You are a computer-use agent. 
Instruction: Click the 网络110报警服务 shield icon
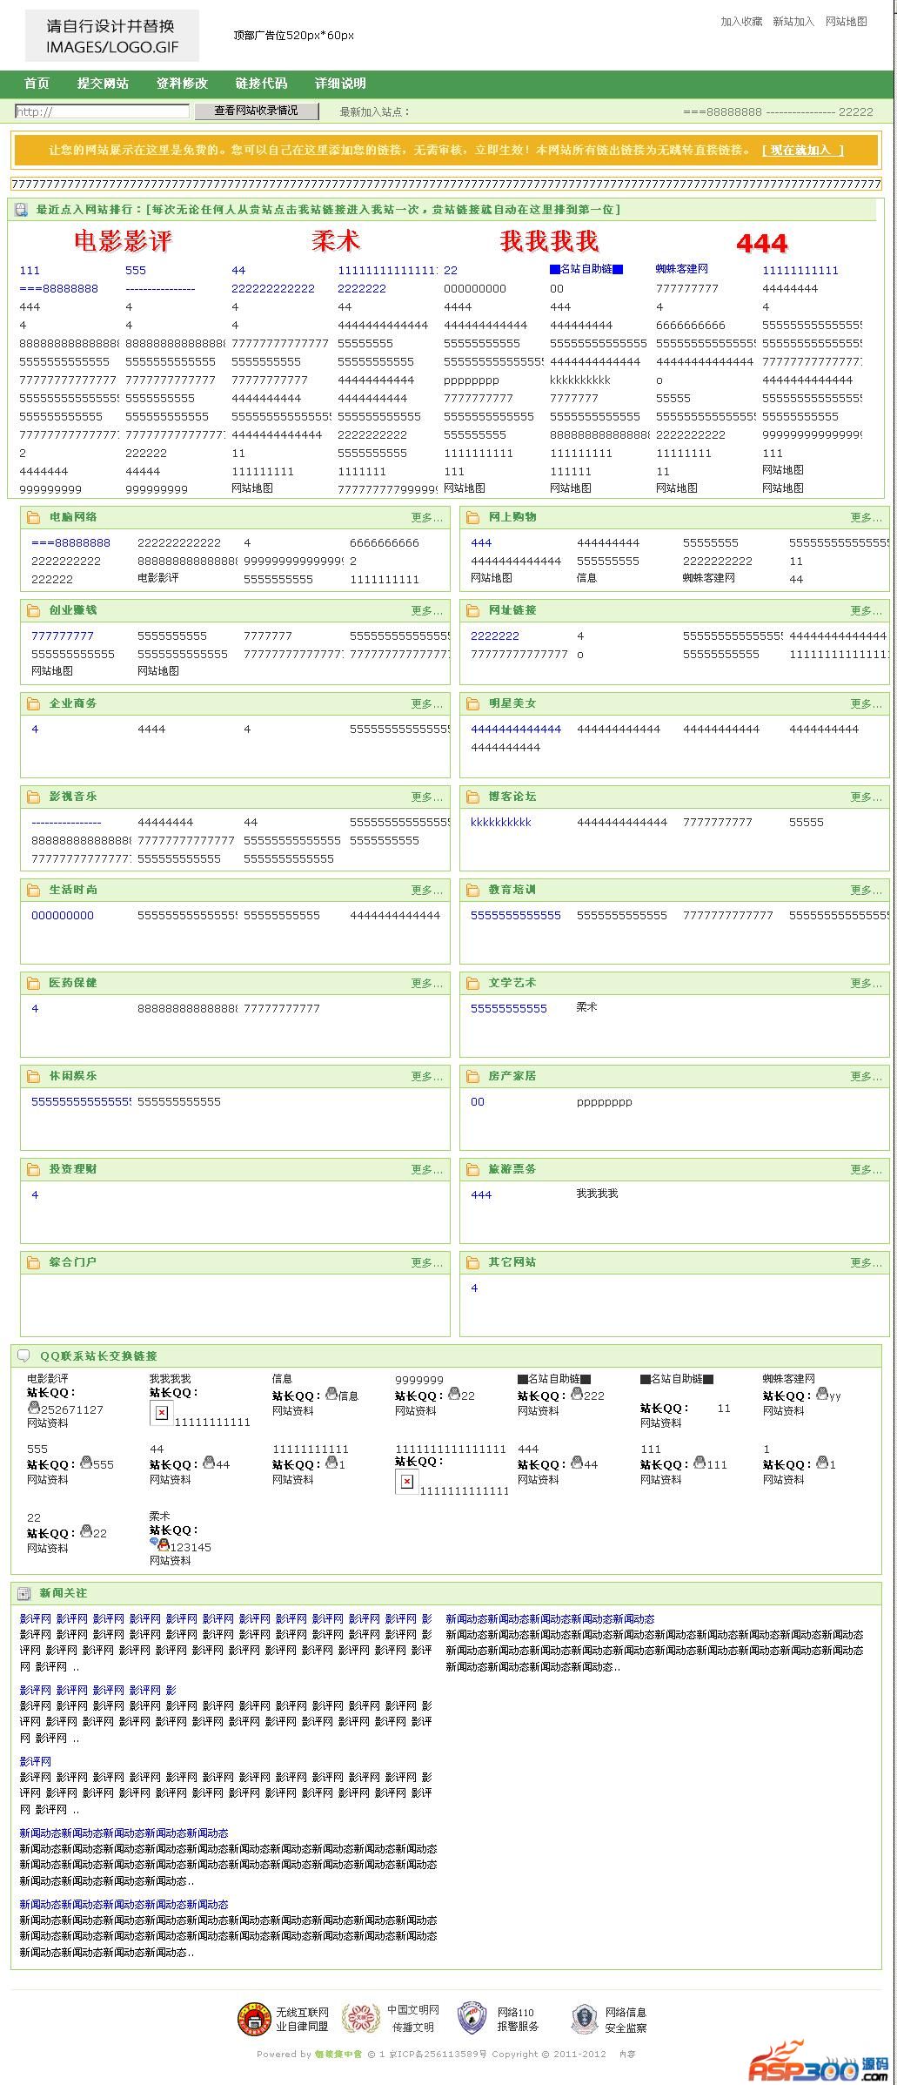(x=472, y=2018)
